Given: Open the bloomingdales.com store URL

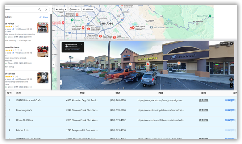Looking at the screenshot, I should [x=161, y=110].
